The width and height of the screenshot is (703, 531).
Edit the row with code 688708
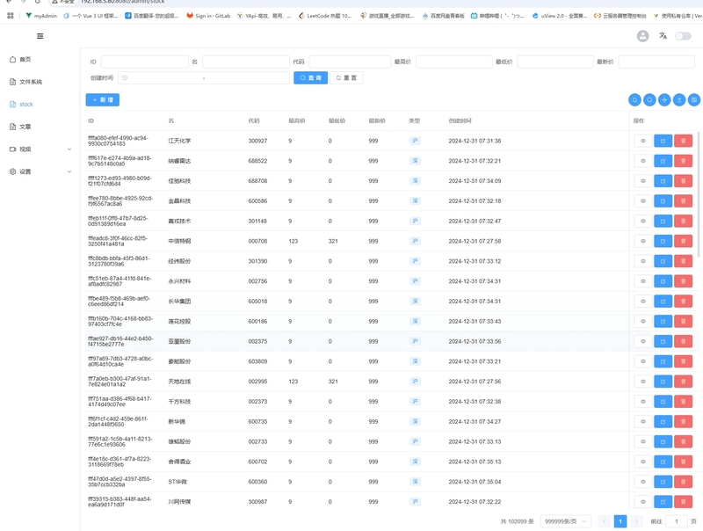[663, 181]
